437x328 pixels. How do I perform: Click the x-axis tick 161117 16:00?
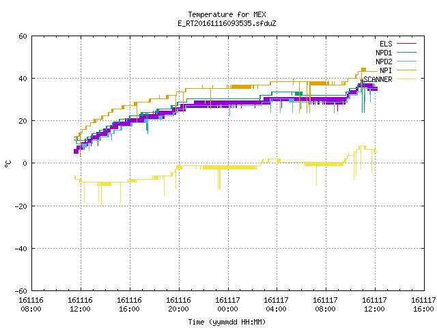tap(423, 305)
